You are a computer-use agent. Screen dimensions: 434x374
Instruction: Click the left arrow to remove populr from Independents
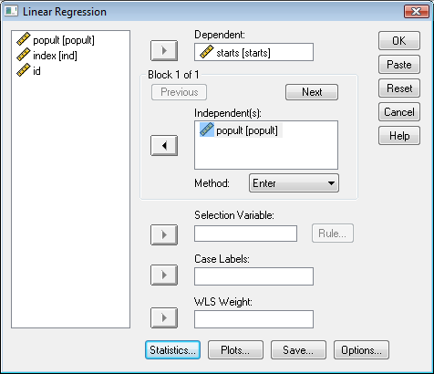click(164, 146)
